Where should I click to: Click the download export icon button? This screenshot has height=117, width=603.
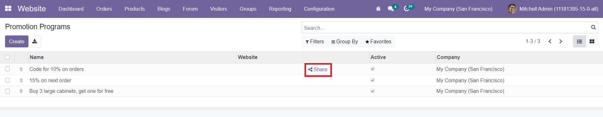[x=35, y=41]
